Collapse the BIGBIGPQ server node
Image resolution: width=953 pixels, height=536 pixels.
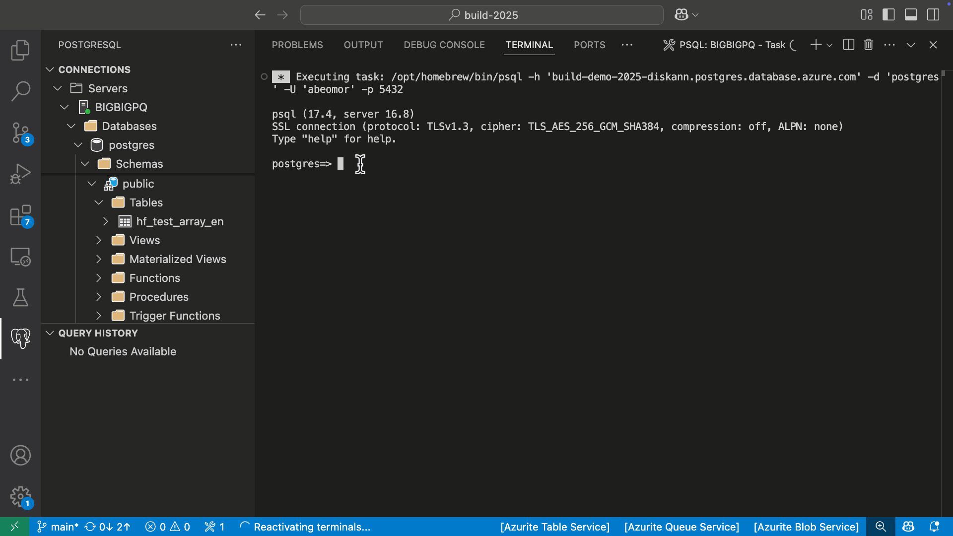pos(65,107)
